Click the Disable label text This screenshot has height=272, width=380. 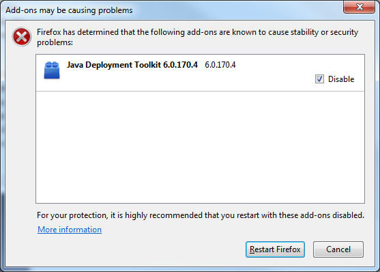341,79
